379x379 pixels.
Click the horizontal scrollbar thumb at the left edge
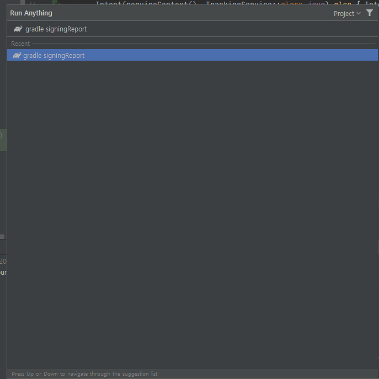(x=2, y=236)
